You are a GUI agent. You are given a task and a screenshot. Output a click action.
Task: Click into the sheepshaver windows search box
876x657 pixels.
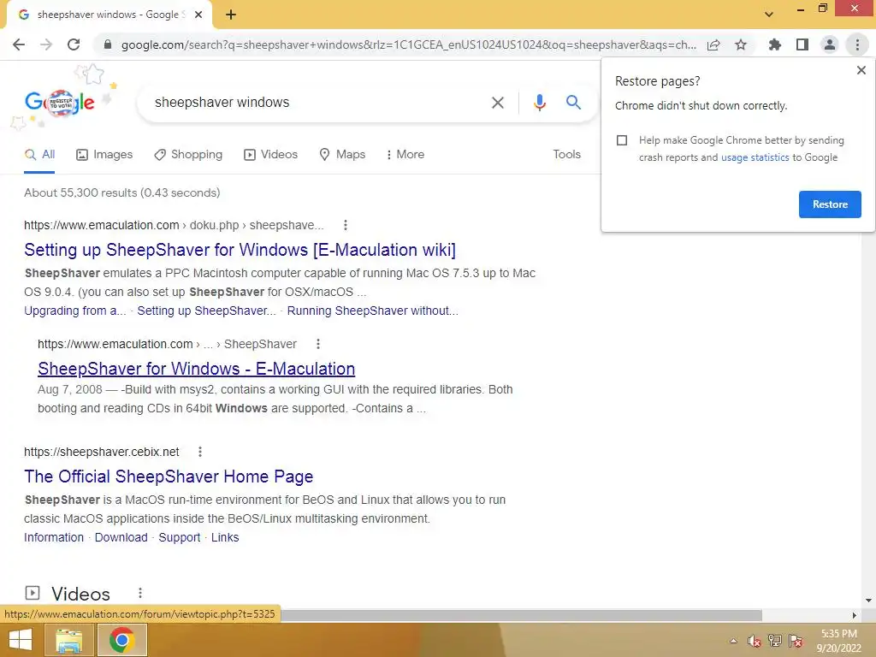click(318, 103)
